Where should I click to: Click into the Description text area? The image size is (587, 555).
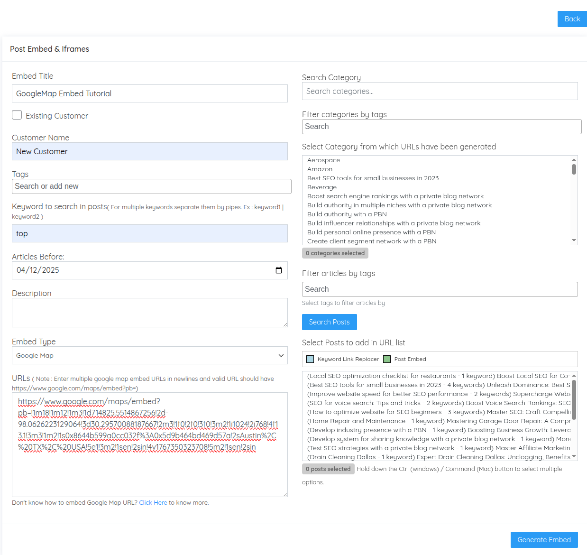pos(149,312)
